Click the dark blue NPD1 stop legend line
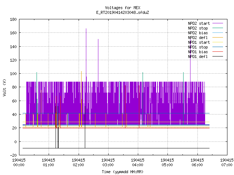 [218, 47]
